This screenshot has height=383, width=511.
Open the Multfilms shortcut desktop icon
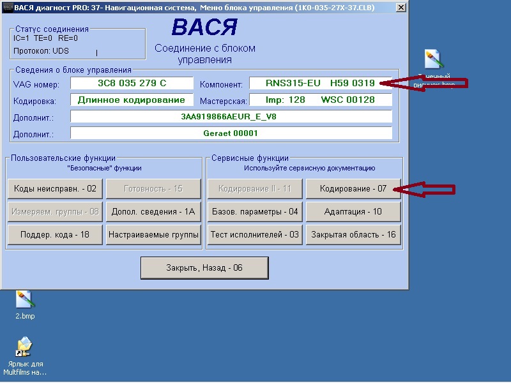point(25,348)
